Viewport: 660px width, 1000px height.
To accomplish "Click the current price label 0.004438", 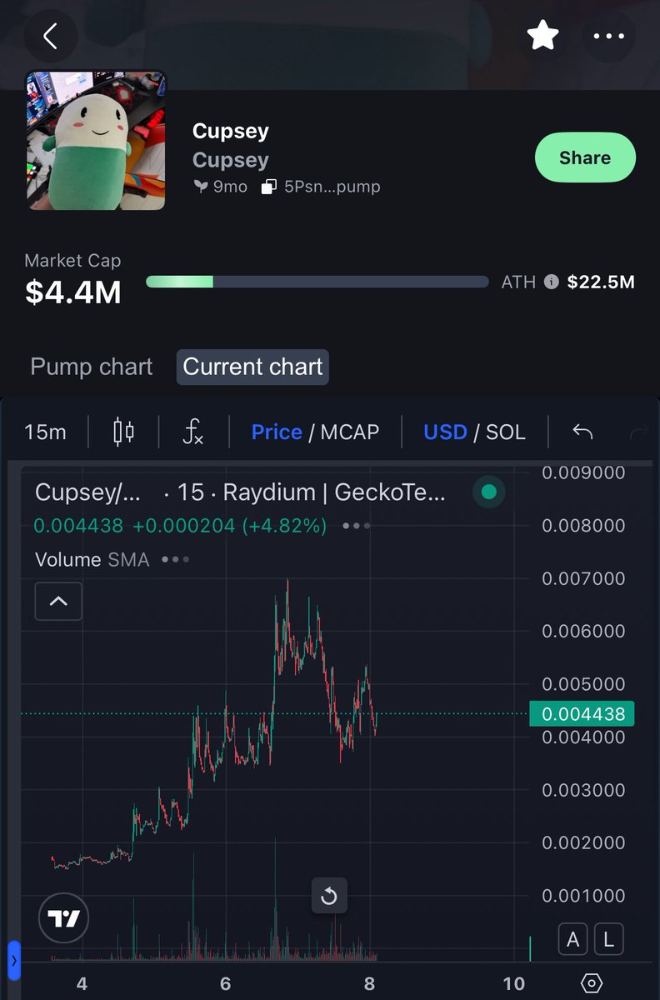I will point(582,713).
